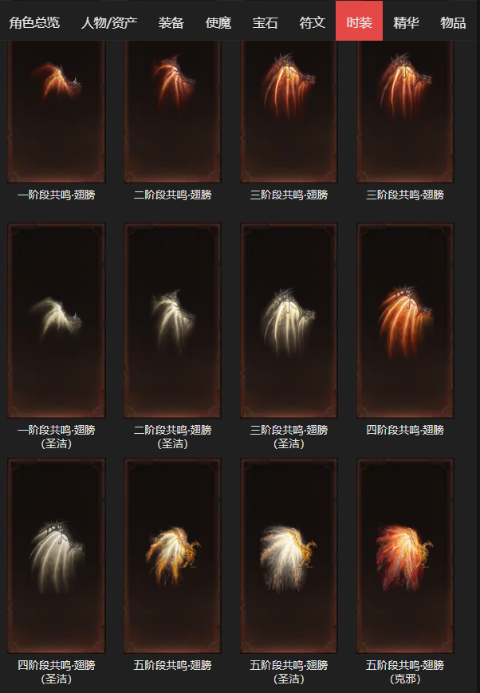Pick the white 三阶段共鸣·翅膀(圣洁) wing
Image resolution: width=480 pixels, height=693 pixels.
point(289,321)
